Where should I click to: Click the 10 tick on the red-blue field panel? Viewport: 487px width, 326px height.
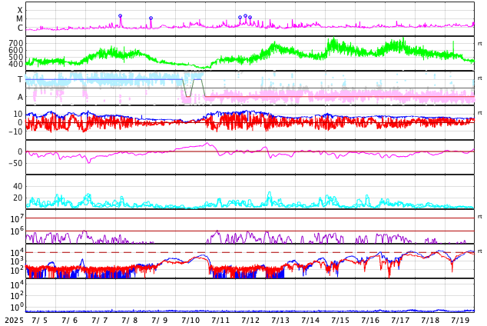click(x=18, y=114)
